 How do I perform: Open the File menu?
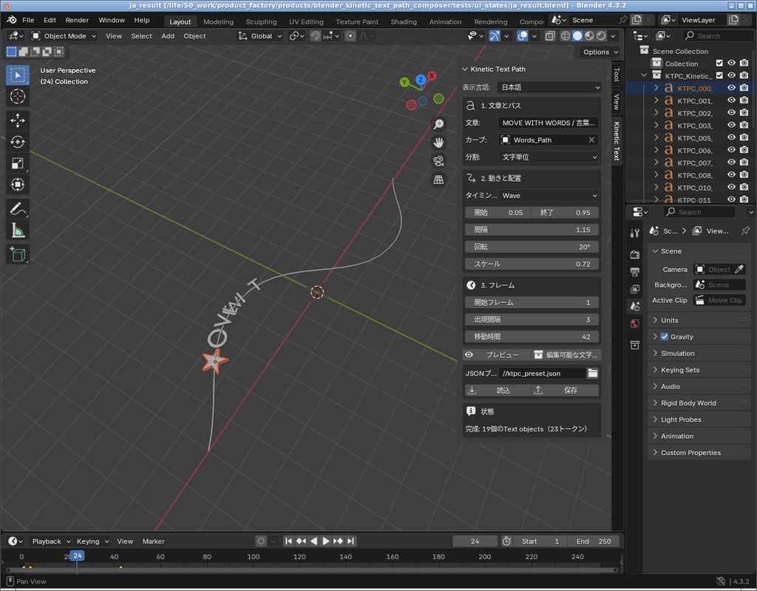(28, 20)
